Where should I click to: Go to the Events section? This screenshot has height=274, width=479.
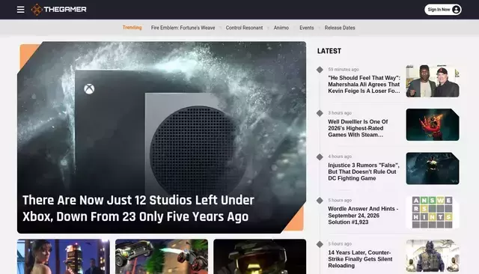306,28
